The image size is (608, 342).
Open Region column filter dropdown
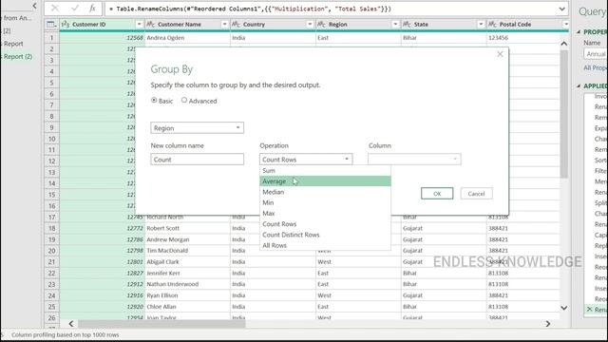point(395,24)
